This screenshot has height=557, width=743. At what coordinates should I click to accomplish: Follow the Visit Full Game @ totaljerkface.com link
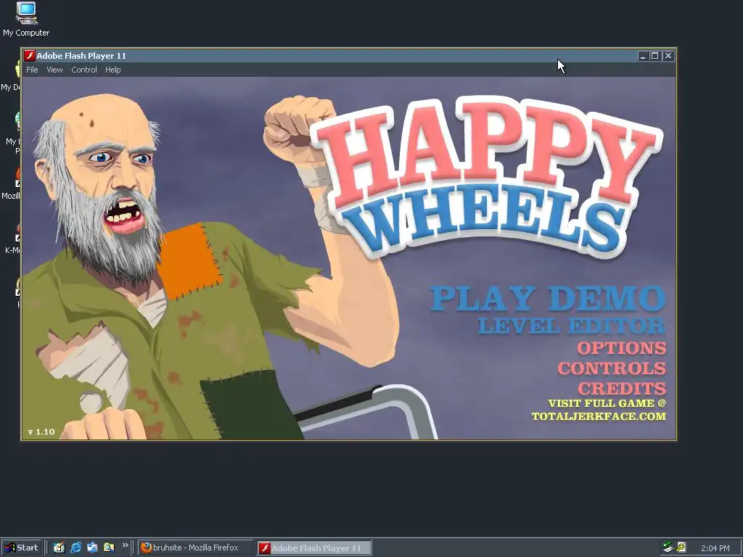[x=599, y=410]
